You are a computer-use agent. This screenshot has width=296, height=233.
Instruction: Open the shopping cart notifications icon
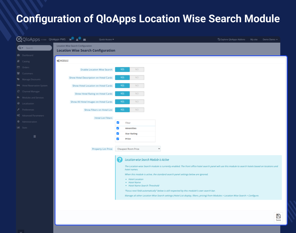70,40
